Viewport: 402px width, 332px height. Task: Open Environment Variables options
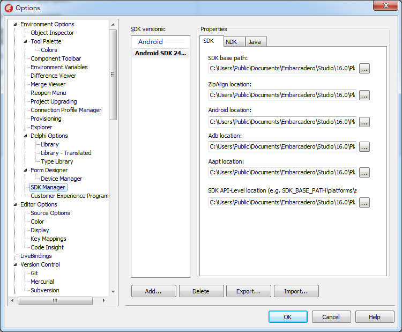coord(59,67)
